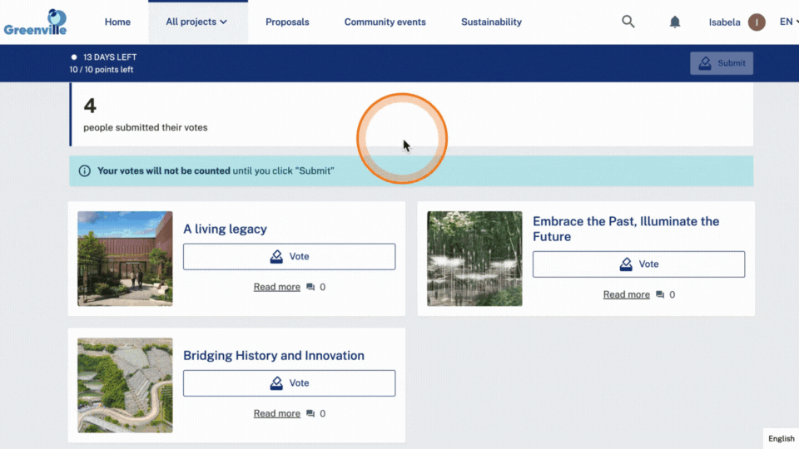Screen dimensions: 799x449
Task: Open the search magnifier icon
Action: point(628,22)
